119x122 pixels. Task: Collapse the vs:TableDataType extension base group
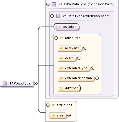(48, 4)
